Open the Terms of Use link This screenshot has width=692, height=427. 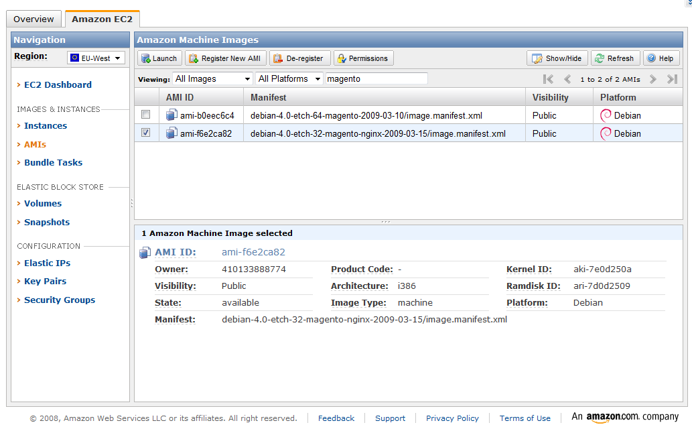tap(525, 418)
